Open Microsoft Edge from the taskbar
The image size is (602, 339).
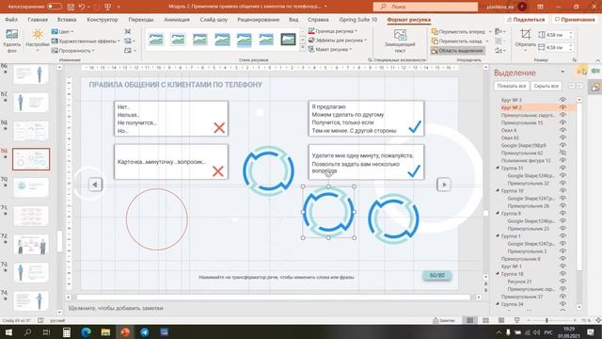click(86, 332)
